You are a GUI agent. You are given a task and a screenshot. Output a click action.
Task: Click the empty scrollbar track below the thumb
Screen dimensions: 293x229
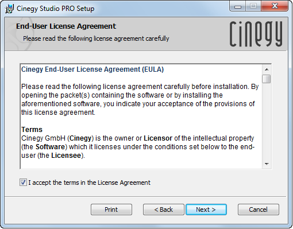pos(267,122)
